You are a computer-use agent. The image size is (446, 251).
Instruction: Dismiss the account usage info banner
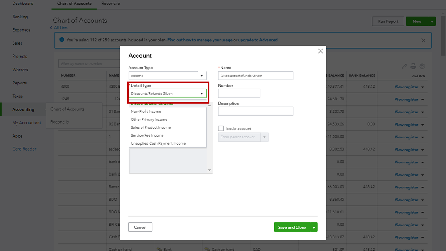pyautogui.click(x=423, y=40)
